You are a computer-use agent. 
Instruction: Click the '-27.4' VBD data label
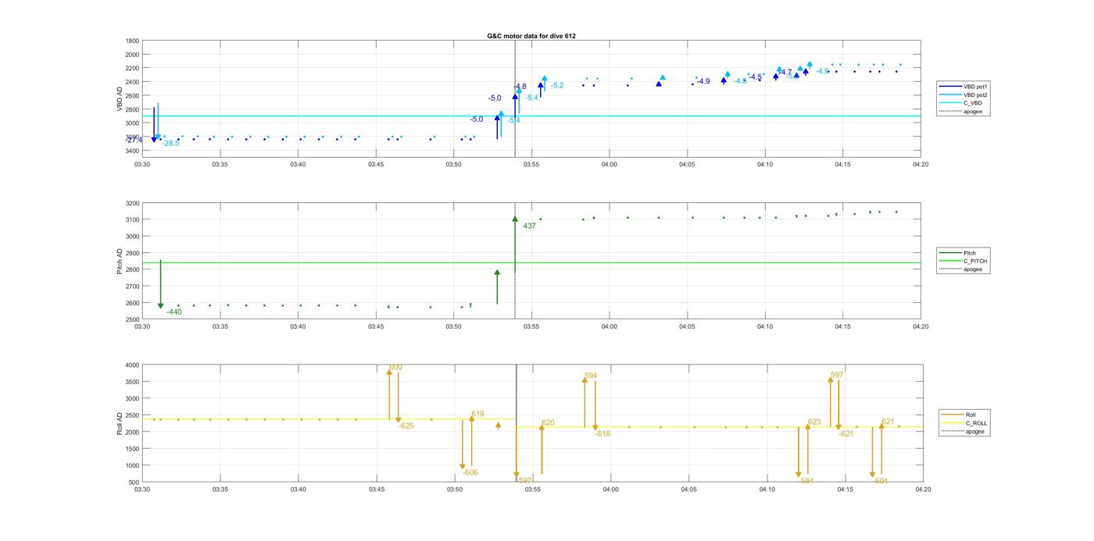(x=134, y=140)
